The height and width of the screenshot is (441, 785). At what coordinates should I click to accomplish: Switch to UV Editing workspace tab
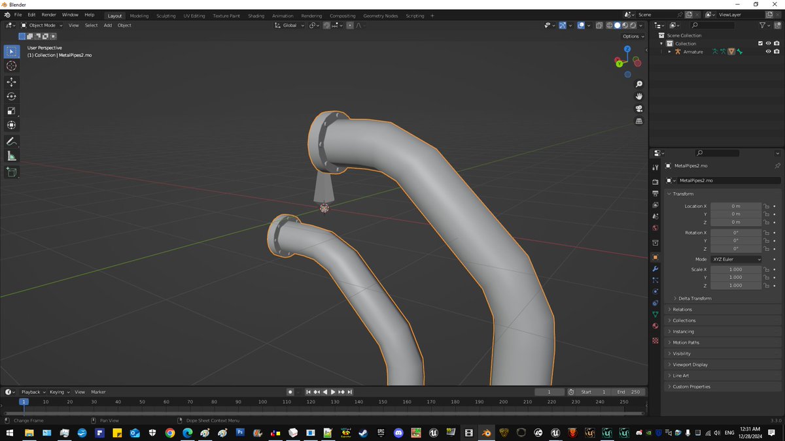(194, 16)
